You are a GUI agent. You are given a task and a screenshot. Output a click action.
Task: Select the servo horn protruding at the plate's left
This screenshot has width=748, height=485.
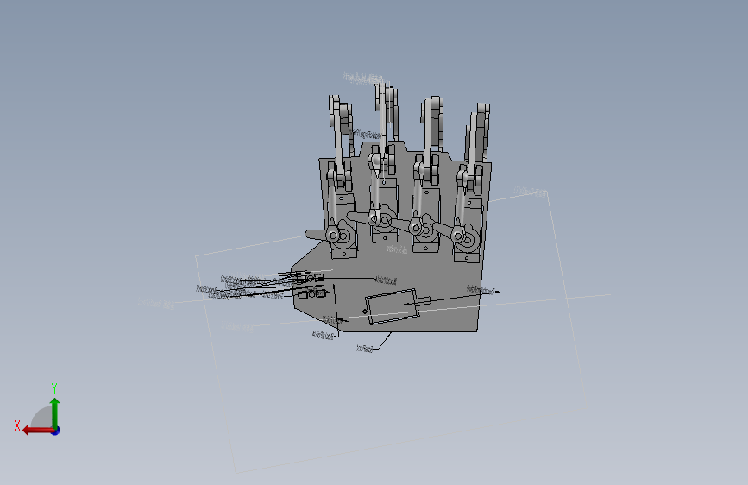click(316, 235)
